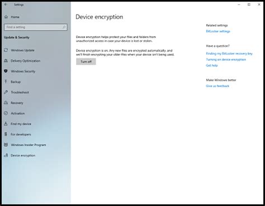Click the Home icon in sidebar
The width and height of the screenshot is (265, 206).
point(6,17)
